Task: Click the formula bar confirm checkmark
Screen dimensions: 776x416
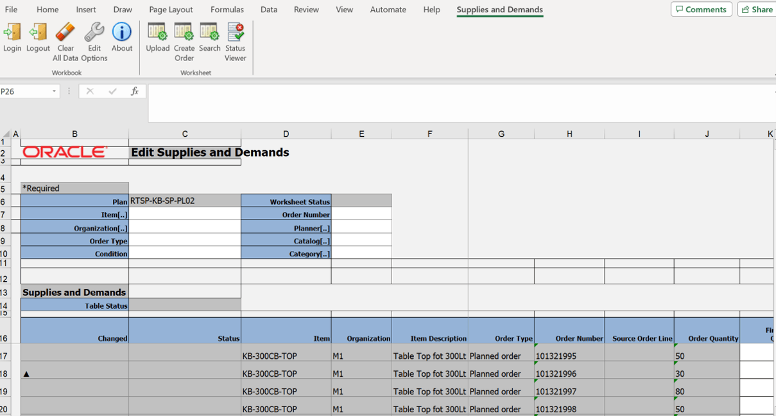Action: (x=112, y=91)
